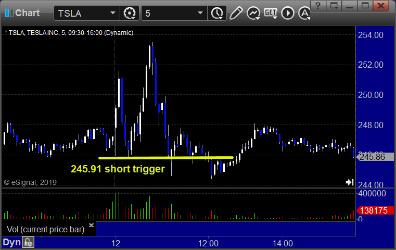Click the 12 date axis label
The height and width of the screenshot is (250, 396).
tap(116, 243)
